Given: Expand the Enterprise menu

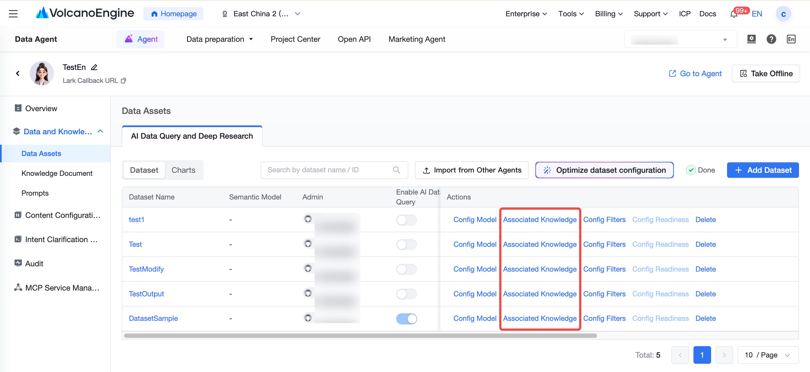Looking at the screenshot, I should (x=526, y=14).
